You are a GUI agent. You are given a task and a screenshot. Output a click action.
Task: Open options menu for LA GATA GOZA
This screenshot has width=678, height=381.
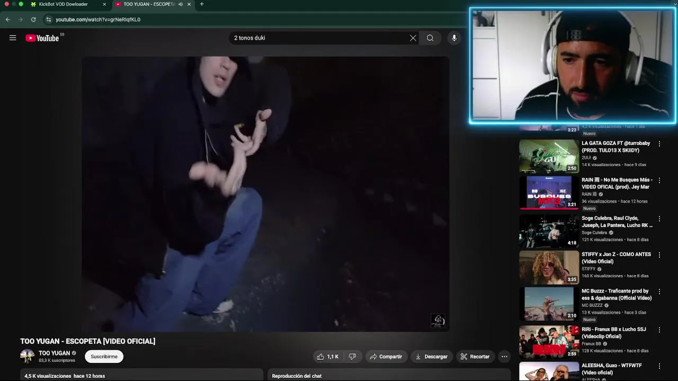(x=659, y=144)
